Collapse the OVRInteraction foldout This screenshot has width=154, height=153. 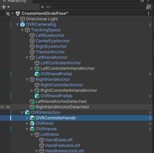point(22,113)
